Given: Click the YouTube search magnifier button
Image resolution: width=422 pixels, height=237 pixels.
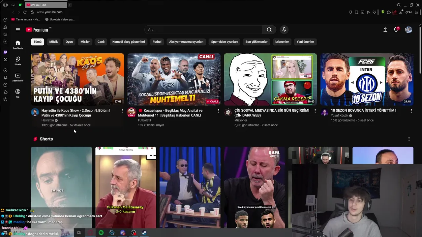Looking at the screenshot, I should tap(269, 30).
